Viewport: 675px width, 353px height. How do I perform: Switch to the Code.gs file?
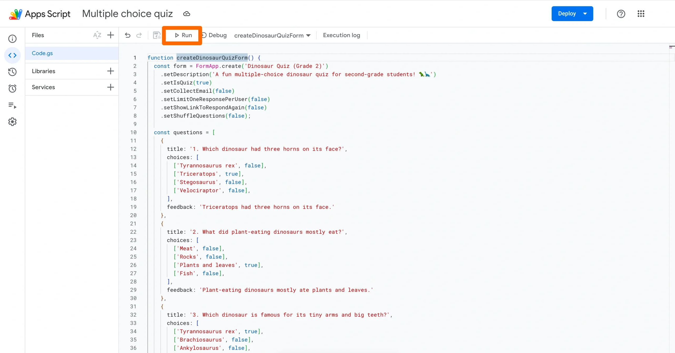pyautogui.click(x=42, y=53)
